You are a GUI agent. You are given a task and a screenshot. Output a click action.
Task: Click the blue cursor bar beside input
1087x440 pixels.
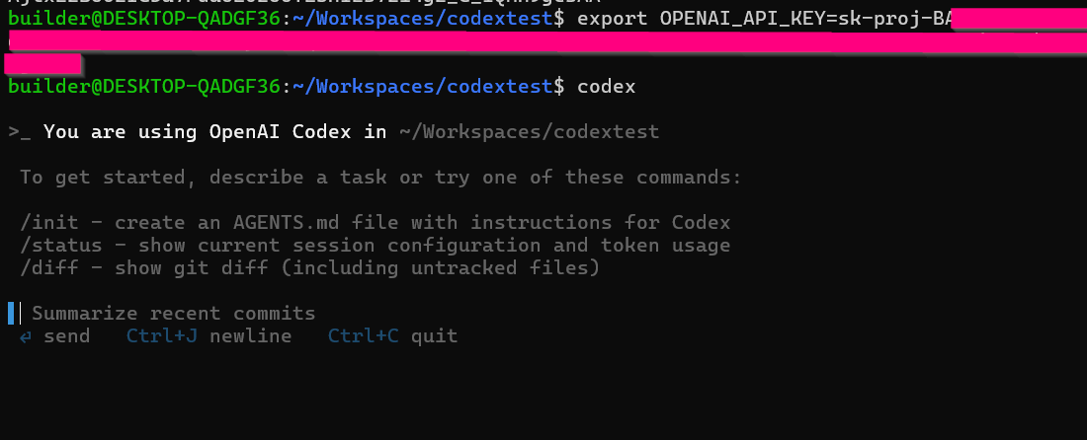[x=11, y=314]
